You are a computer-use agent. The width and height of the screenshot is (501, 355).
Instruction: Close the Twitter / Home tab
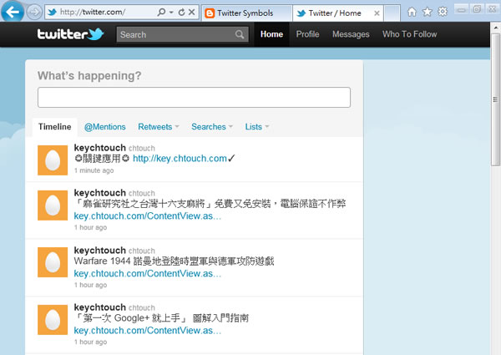click(x=377, y=13)
